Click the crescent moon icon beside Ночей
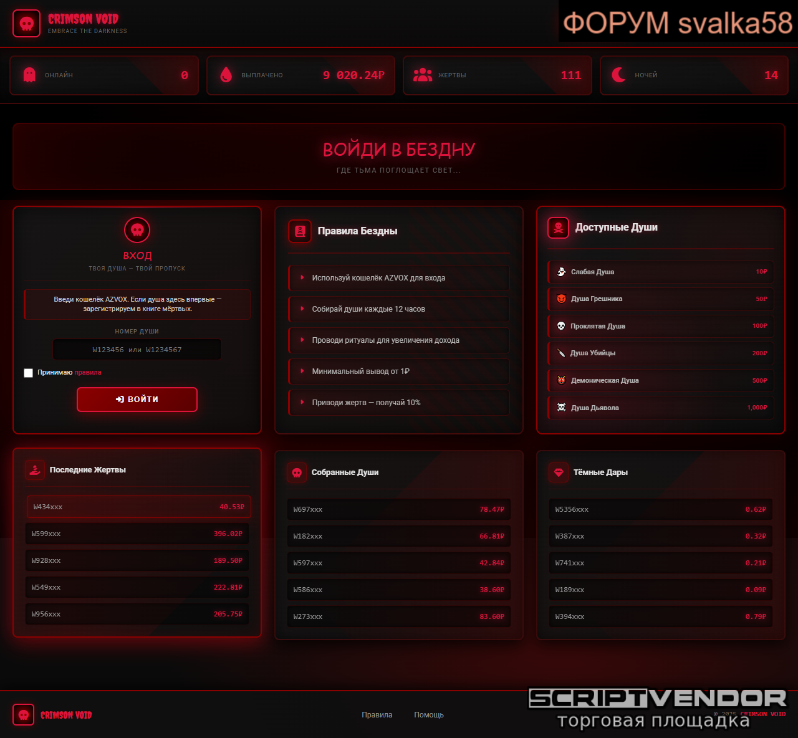 click(x=619, y=75)
